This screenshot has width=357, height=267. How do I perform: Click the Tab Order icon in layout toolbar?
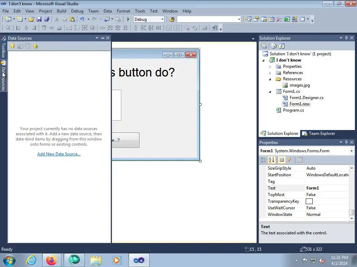tap(214, 28)
